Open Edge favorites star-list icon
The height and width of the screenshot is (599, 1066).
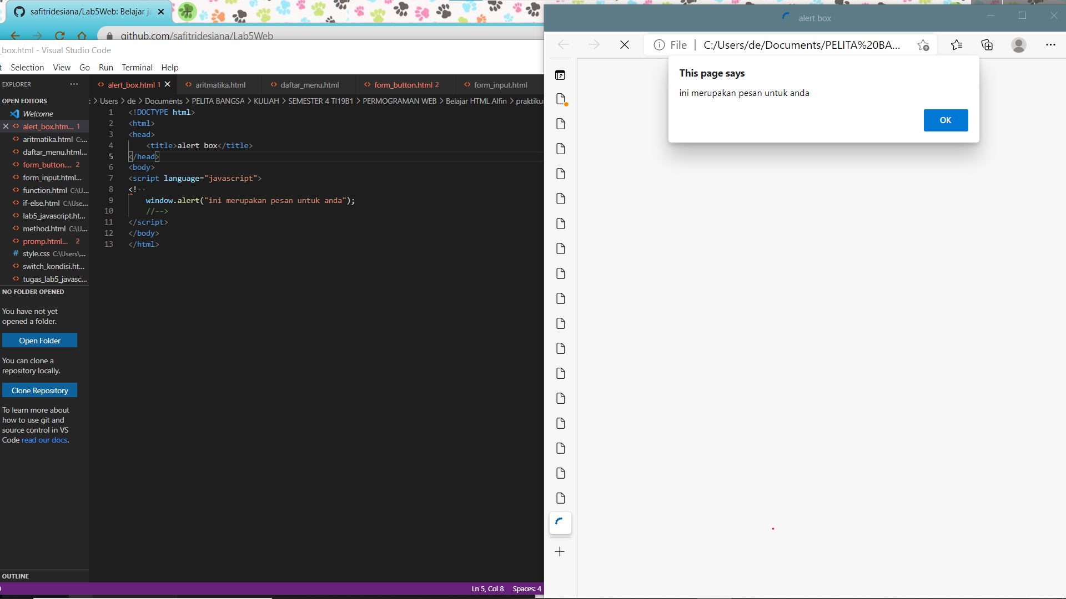click(x=956, y=45)
